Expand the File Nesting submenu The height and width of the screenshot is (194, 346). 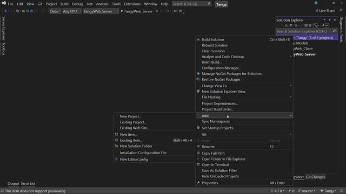click(244, 97)
